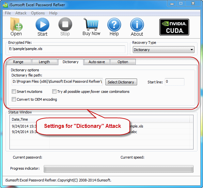Open the Attack menu
203x188 pixels.
[21, 13]
